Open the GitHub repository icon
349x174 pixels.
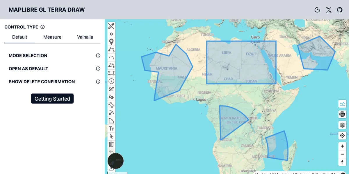point(340,10)
